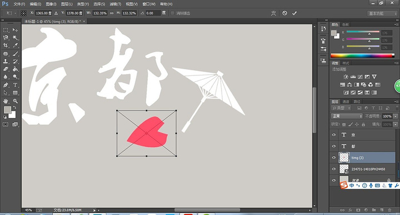400x215 pixels.
Task: Select the Blur tool
Action: coord(6,76)
